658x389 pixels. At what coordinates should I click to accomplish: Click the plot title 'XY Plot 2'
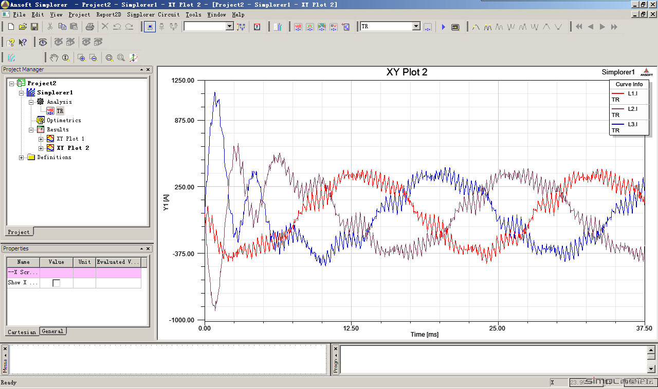pos(407,72)
